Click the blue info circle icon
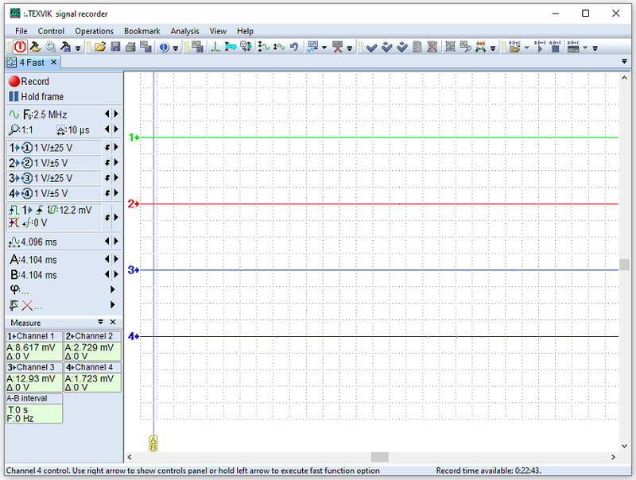636x480 pixels. coord(163,47)
